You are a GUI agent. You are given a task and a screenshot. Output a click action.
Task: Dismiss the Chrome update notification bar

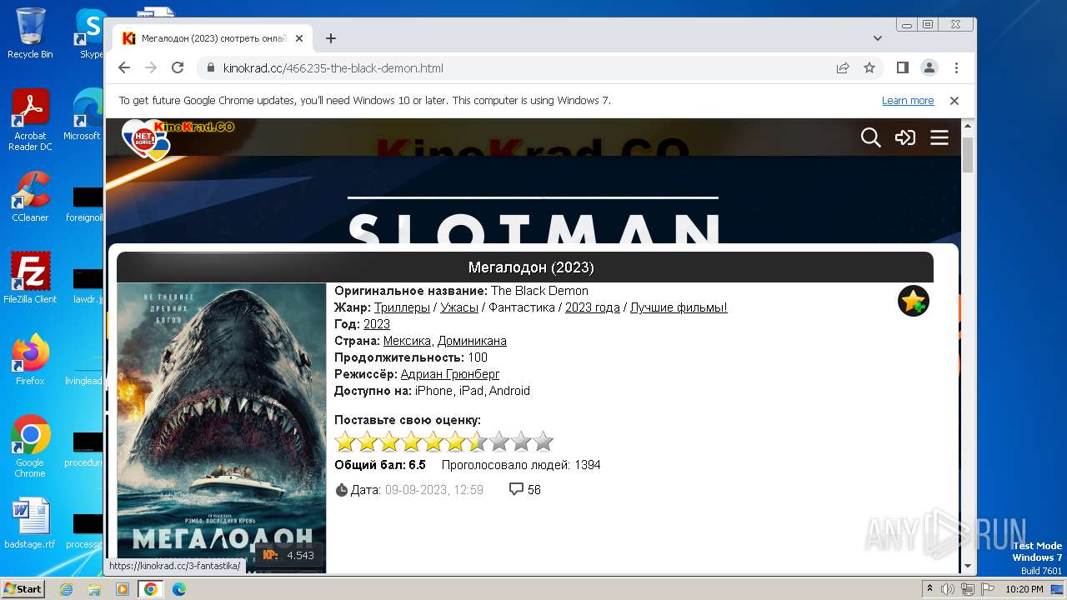point(954,100)
